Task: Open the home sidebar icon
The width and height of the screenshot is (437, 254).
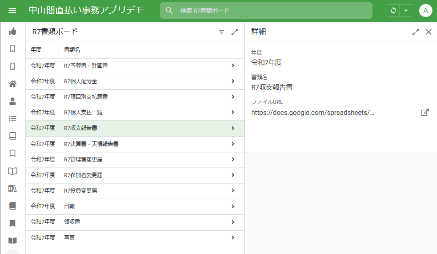Action: 12,84
